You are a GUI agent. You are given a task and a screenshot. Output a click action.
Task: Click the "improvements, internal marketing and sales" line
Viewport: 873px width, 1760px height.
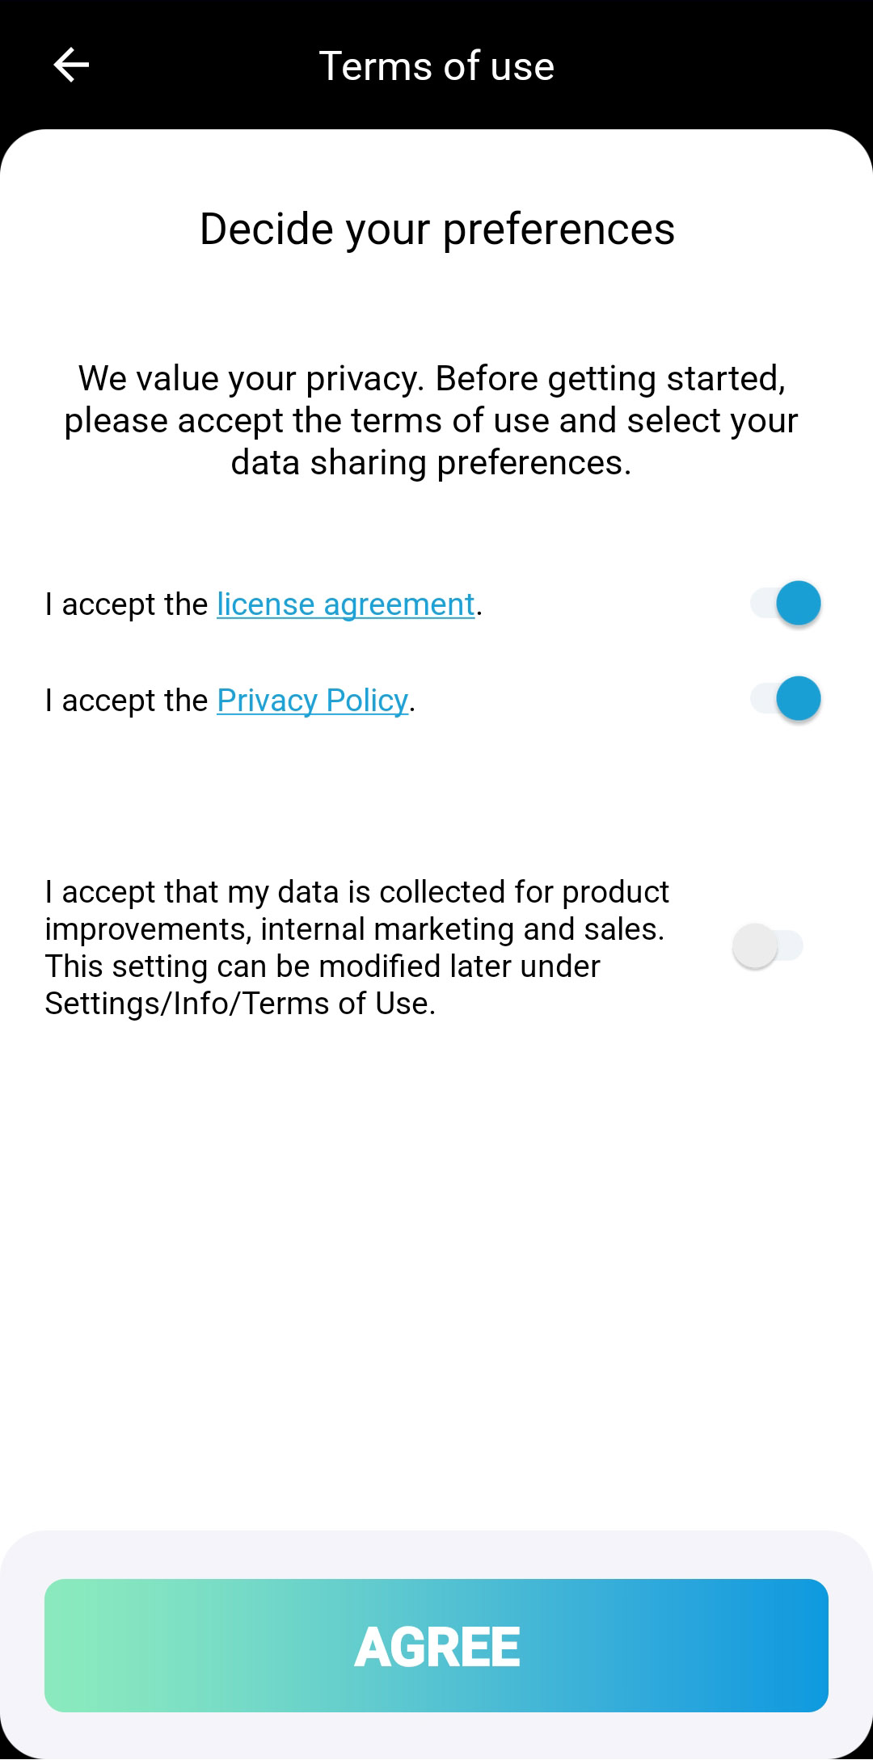354,929
